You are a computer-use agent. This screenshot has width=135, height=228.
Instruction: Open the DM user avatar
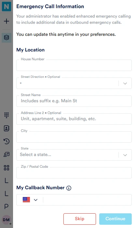coord(7,220)
